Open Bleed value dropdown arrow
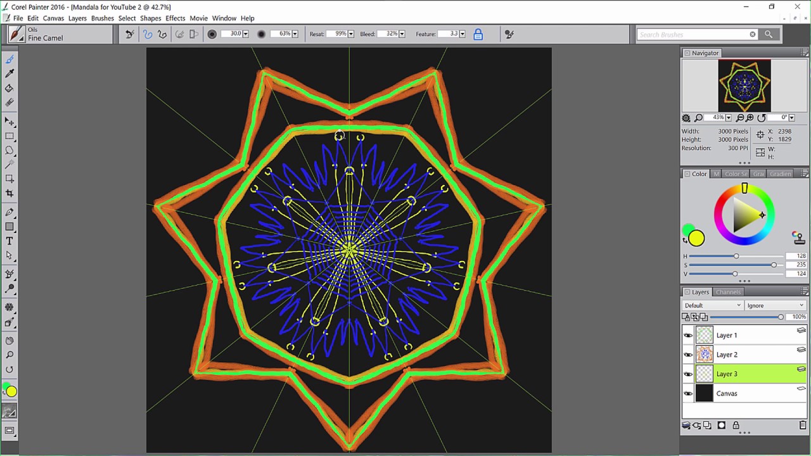 tap(402, 34)
